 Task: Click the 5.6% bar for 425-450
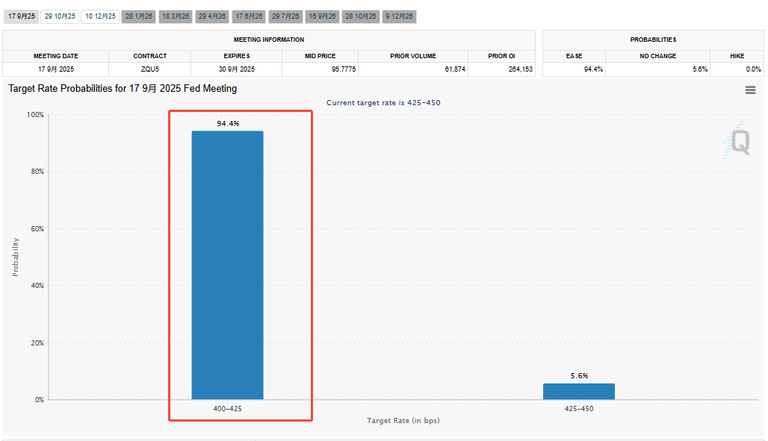coord(578,391)
